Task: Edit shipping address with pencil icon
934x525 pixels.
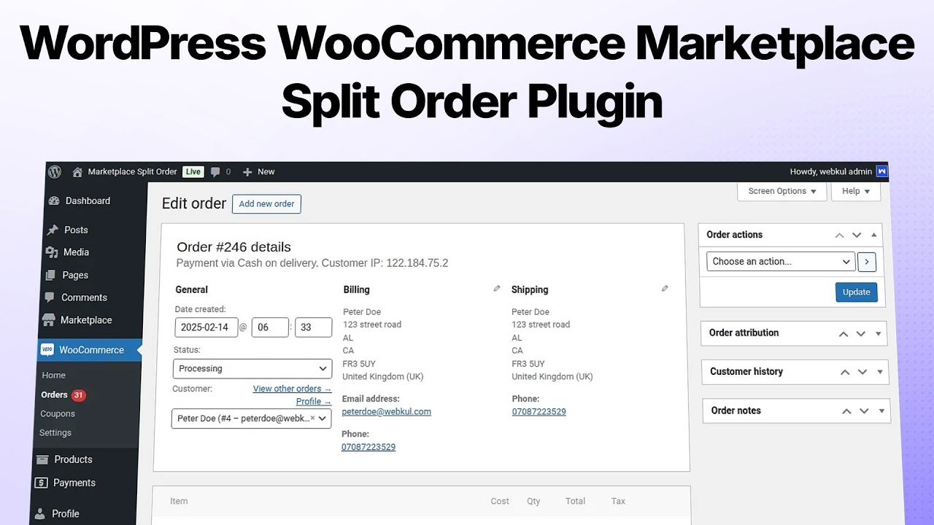Action: point(665,289)
